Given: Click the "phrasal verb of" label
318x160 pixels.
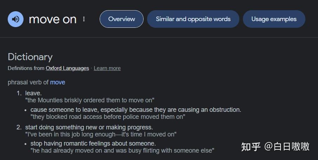Looking at the screenshot, I should click(28, 82).
